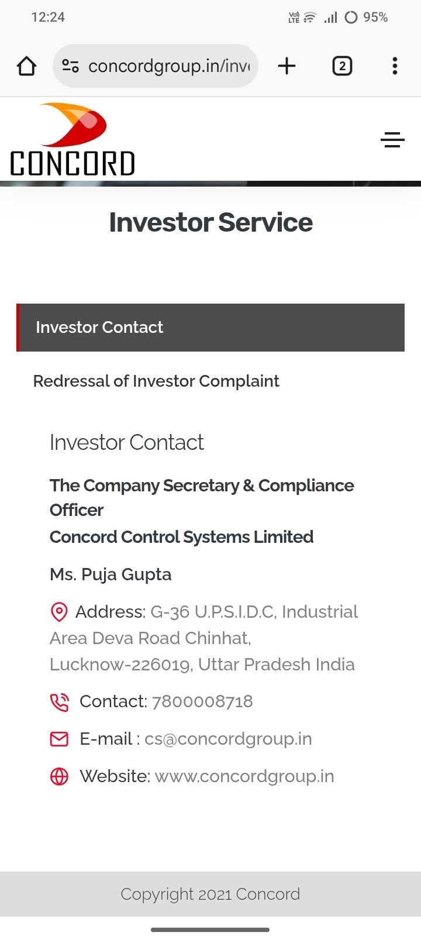Tap the browser home icon
421x943 pixels.
27,66
